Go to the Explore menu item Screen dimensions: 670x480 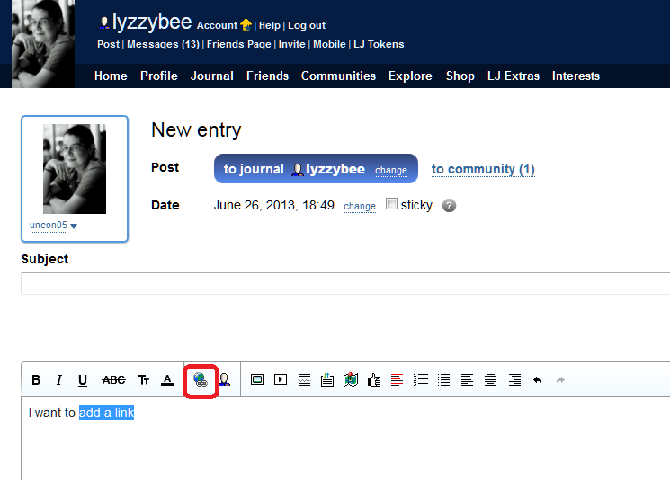pyautogui.click(x=410, y=76)
